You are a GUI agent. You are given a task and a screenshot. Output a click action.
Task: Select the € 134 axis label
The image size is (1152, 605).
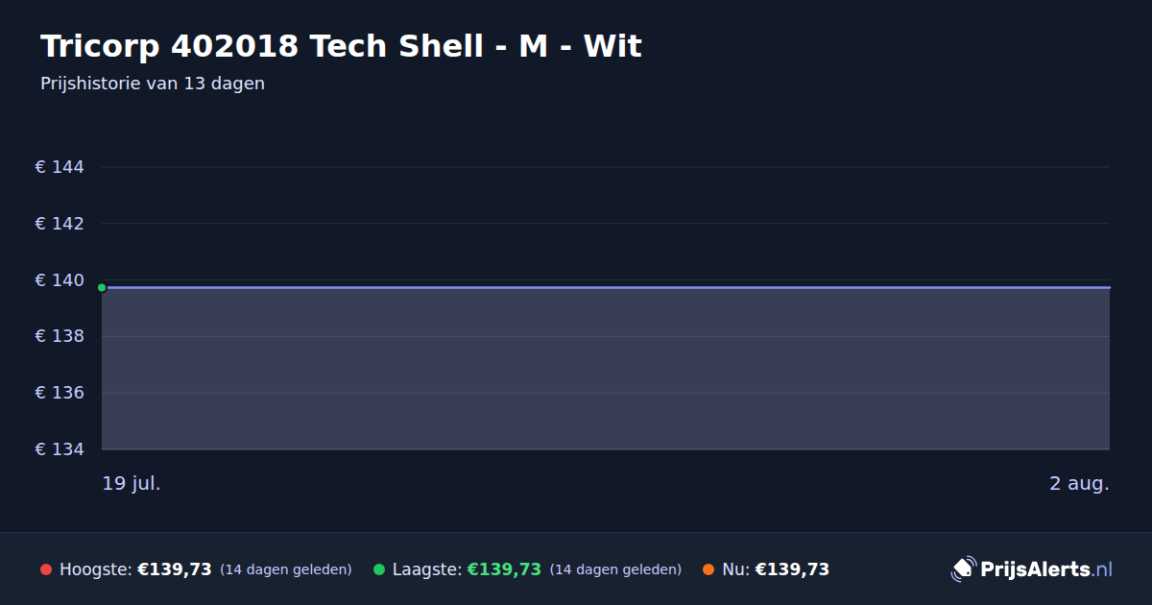pyautogui.click(x=60, y=449)
